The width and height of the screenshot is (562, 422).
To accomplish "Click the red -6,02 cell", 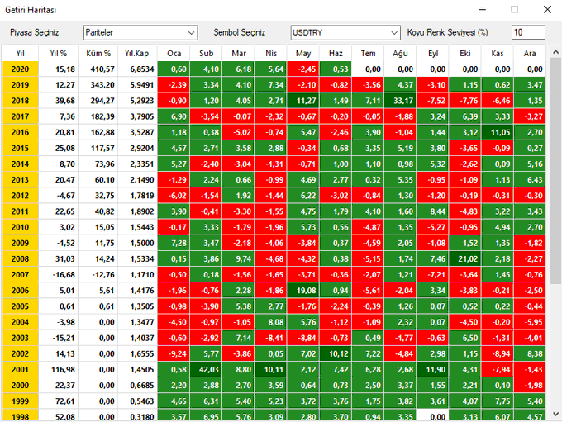I will coord(174,196).
